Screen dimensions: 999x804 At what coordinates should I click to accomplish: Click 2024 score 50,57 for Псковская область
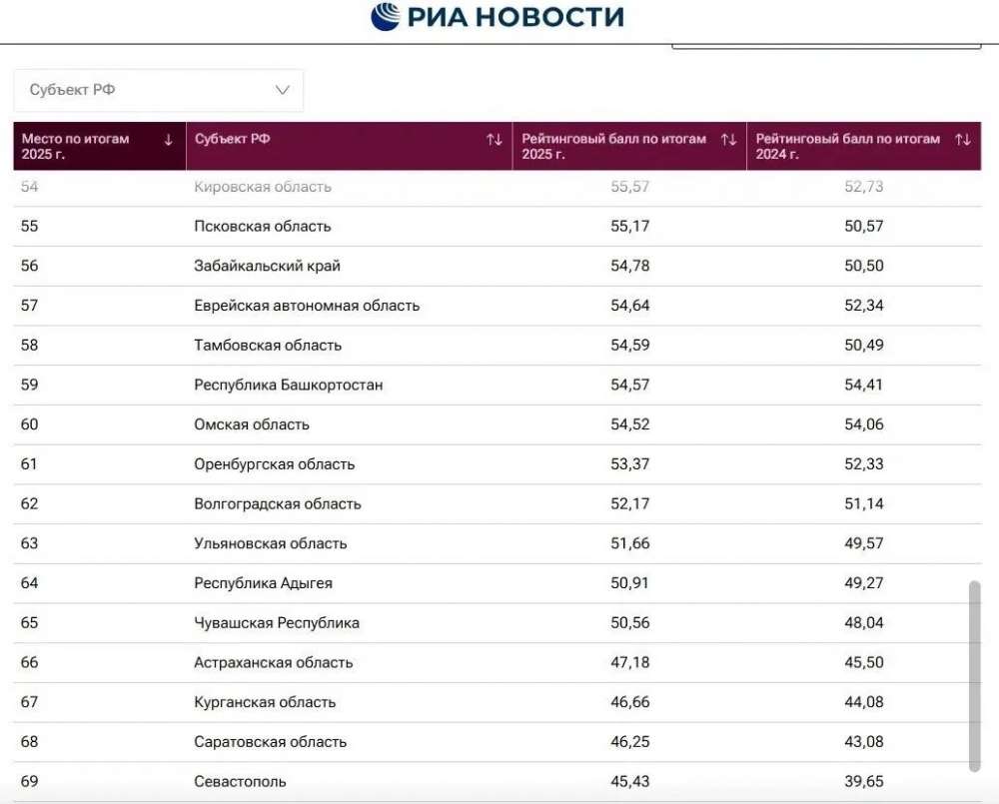(864, 226)
